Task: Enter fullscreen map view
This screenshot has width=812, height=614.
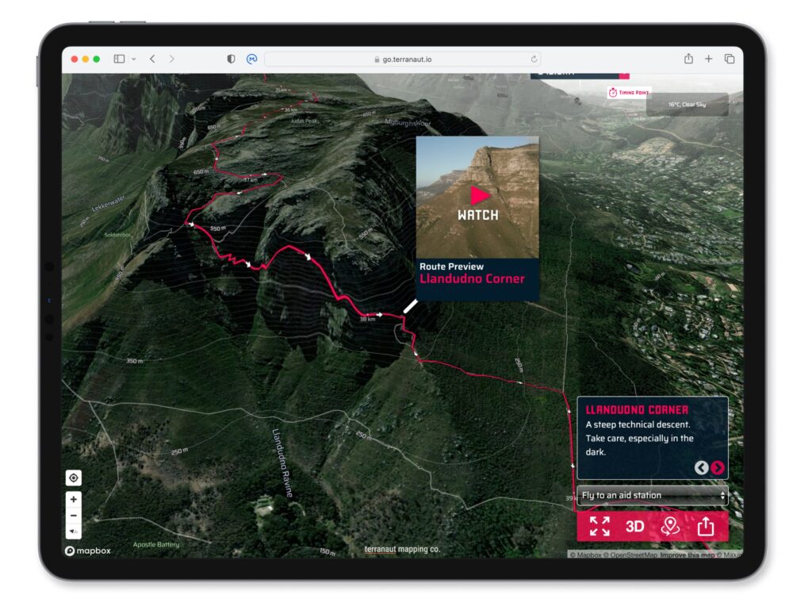Action: click(599, 527)
